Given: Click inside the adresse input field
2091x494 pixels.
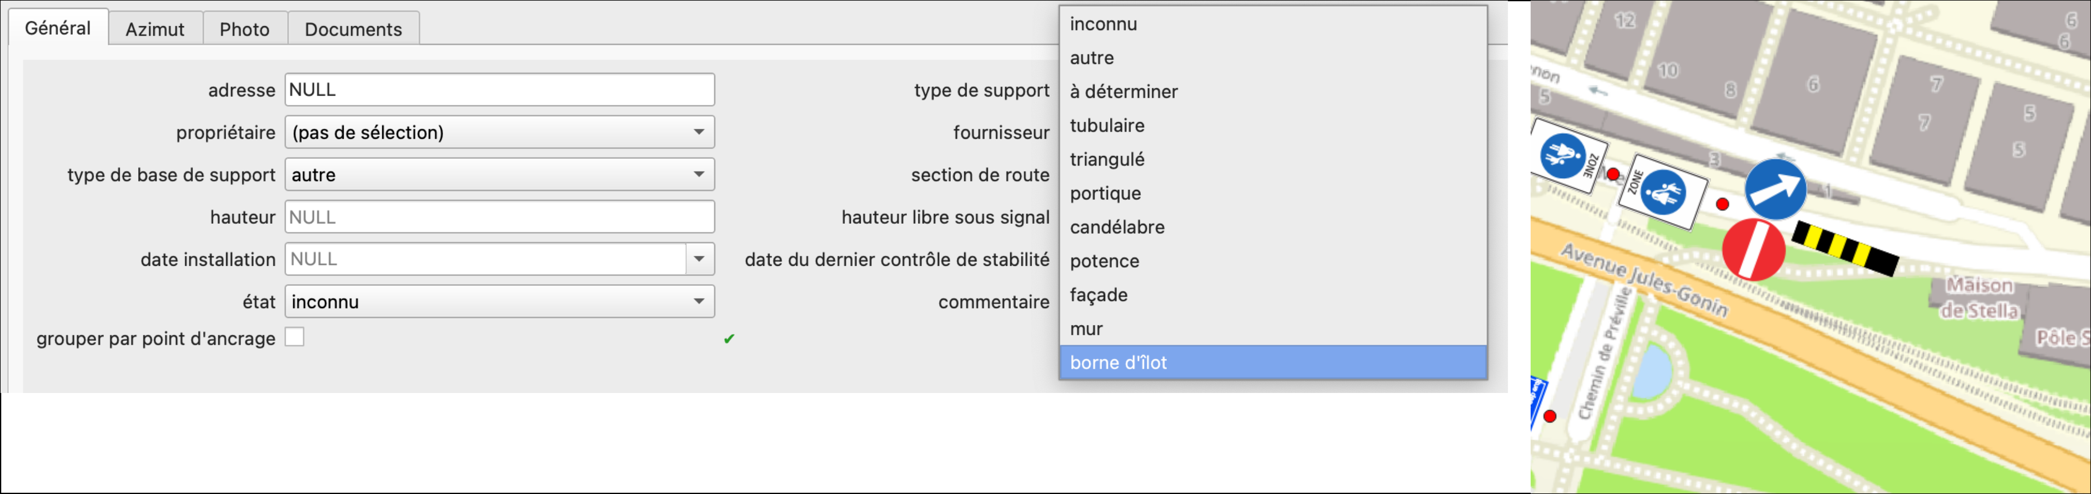Looking at the screenshot, I should [498, 89].
